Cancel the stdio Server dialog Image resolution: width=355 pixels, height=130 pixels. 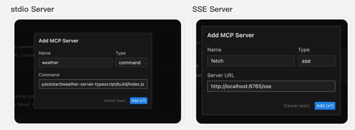(114, 101)
